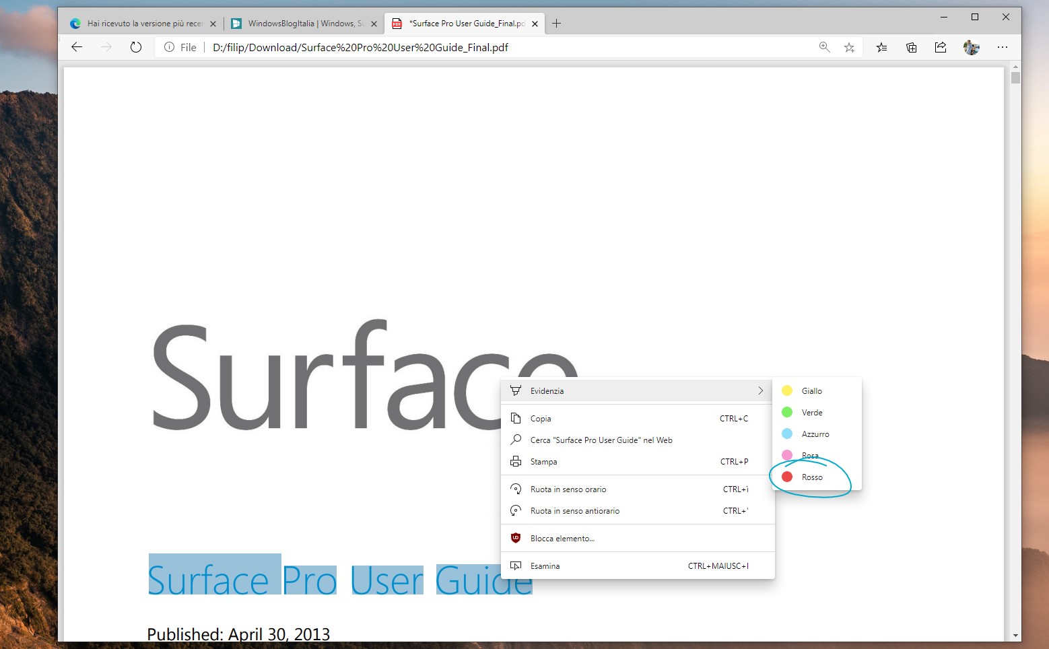Select the Surface Pro User Guide_Final.pdf tab
The image size is (1049, 649).
(x=465, y=24)
